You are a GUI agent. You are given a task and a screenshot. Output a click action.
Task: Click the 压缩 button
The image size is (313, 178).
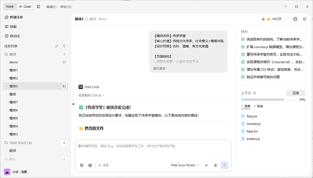pyautogui.click(x=296, y=93)
